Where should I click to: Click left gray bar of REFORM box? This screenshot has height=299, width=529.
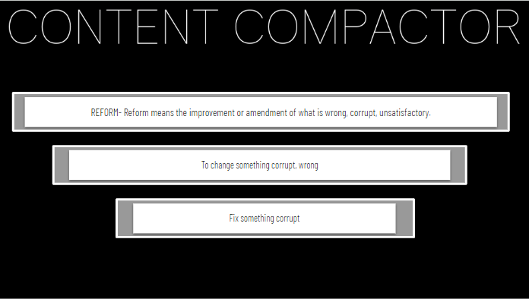[x=19, y=112]
